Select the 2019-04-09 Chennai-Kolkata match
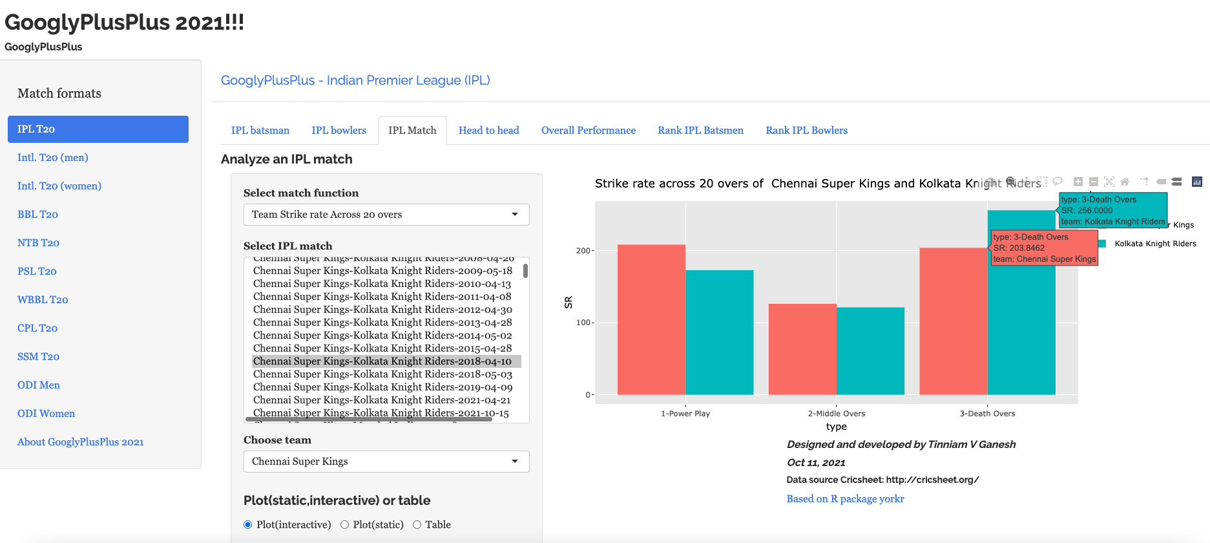 point(382,387)
